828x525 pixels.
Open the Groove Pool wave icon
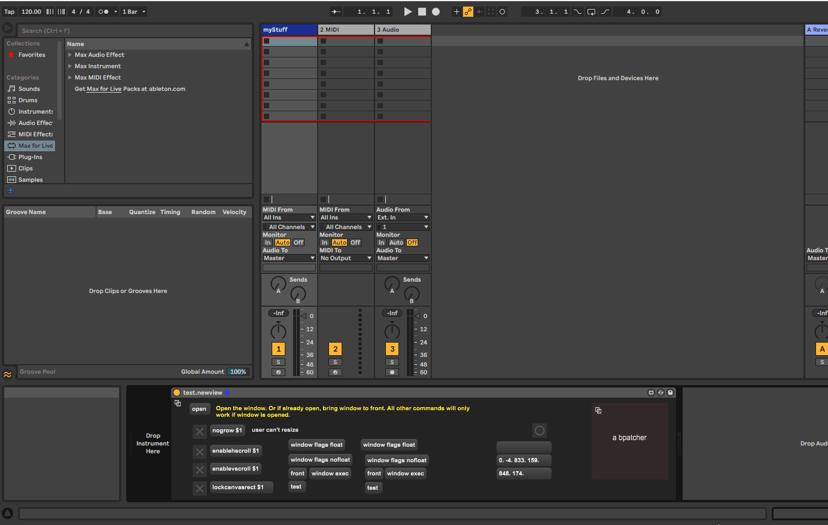point(7,374)
